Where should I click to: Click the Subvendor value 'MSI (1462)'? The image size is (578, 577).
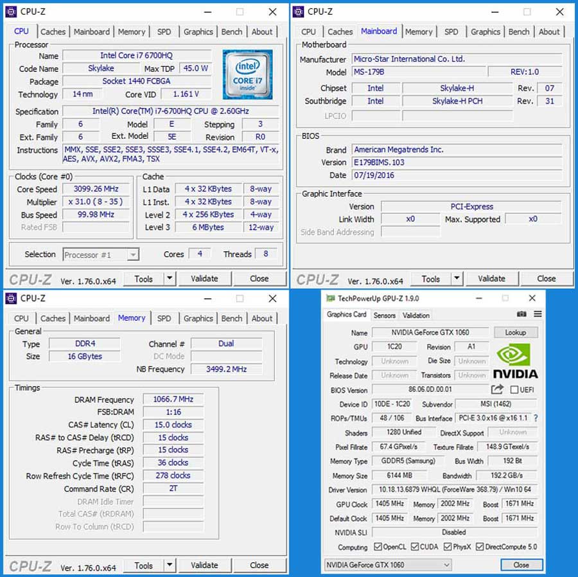(496, 404)
